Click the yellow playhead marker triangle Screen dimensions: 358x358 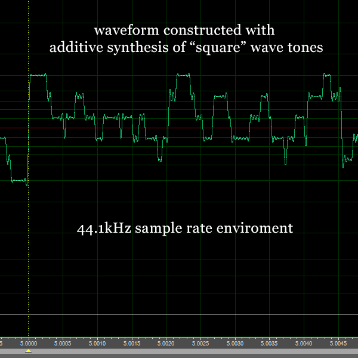point(28,350)
